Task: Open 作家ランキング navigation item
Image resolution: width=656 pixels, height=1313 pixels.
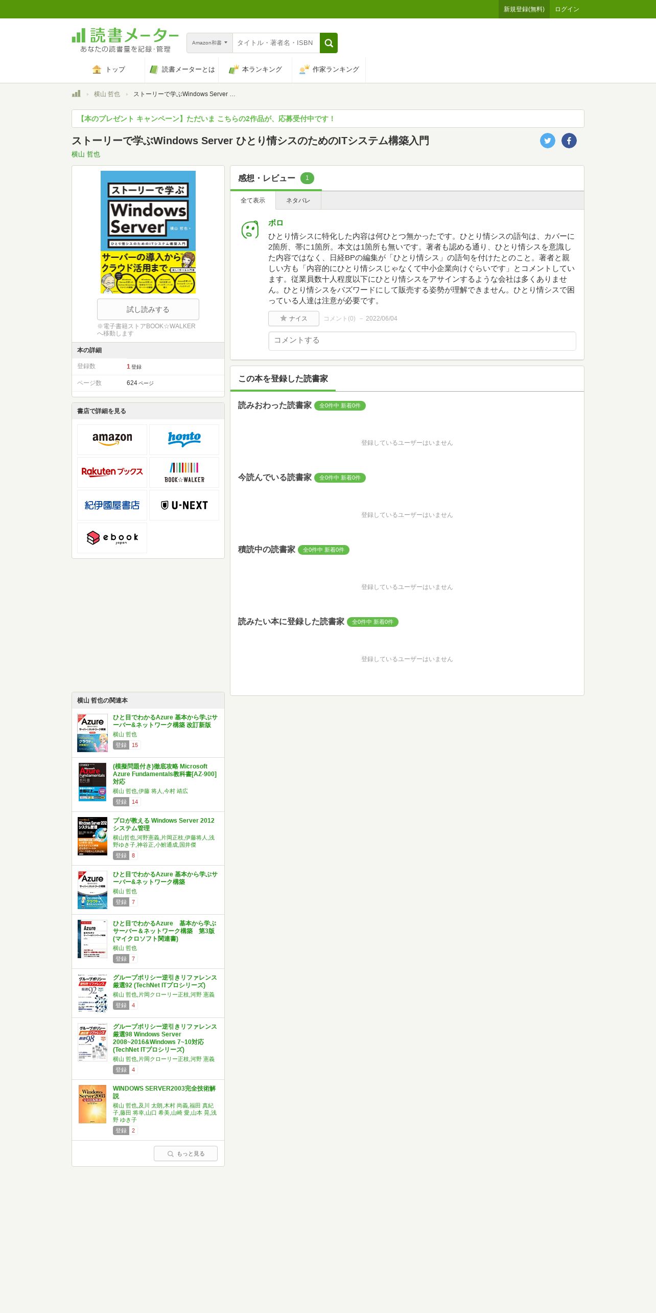Action: click(329, 70)
